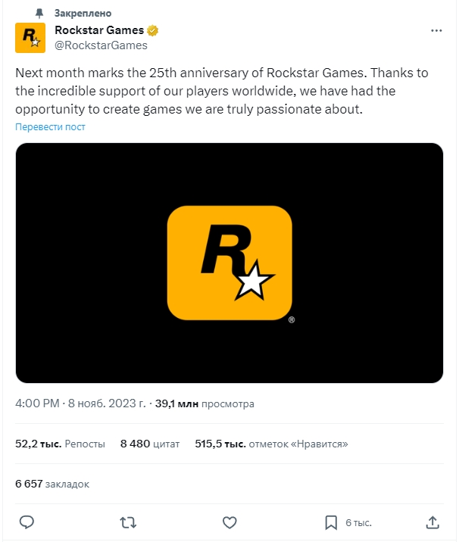Click "Закреплено" pinned label

[83, 13]
